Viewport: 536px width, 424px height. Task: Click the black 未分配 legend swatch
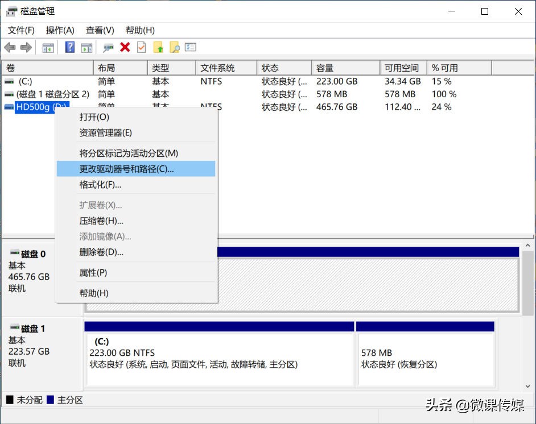click(x=10, y=400)
